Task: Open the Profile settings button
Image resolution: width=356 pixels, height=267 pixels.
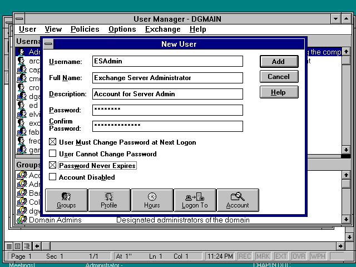Action: pyautogui.click(x=109, y=200)
